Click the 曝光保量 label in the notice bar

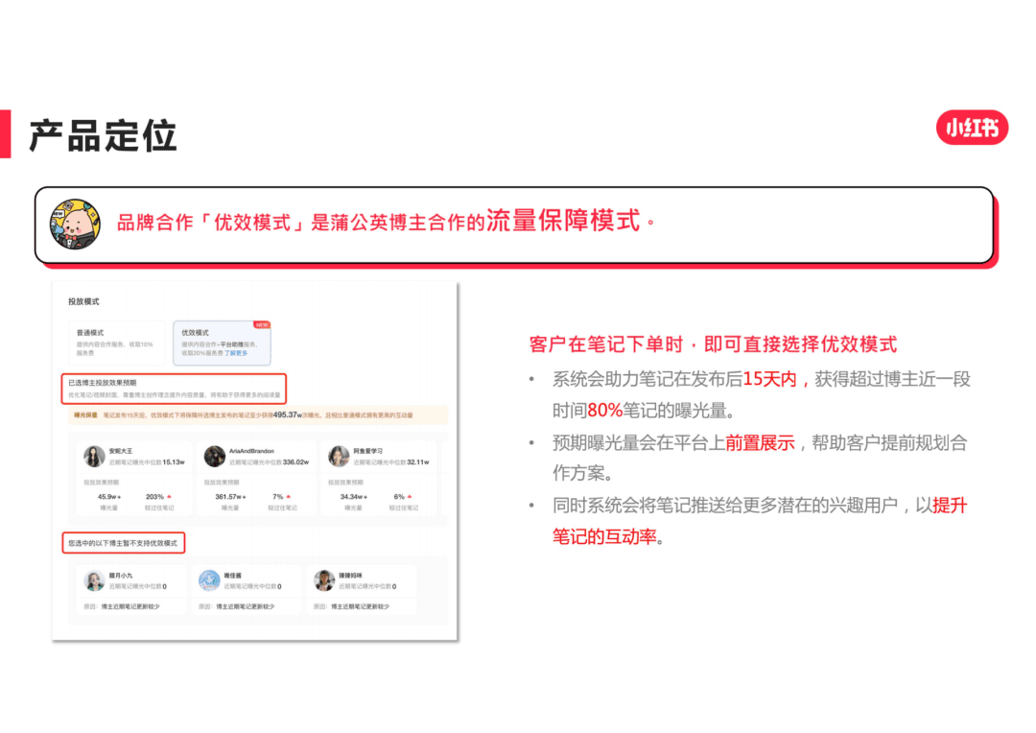[x=86, y=415]
